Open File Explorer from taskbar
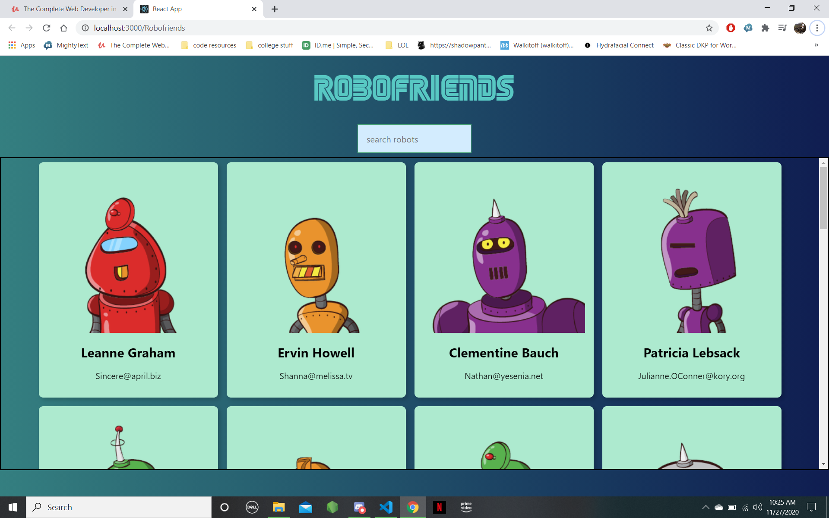 pos(279,507)
